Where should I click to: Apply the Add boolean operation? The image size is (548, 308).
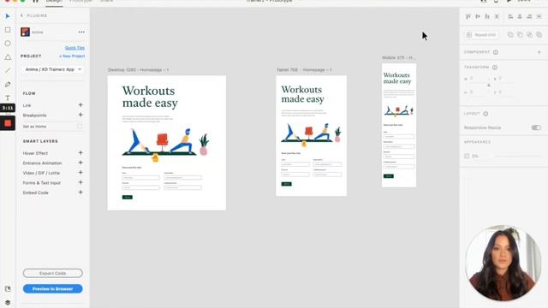point(510,34)
